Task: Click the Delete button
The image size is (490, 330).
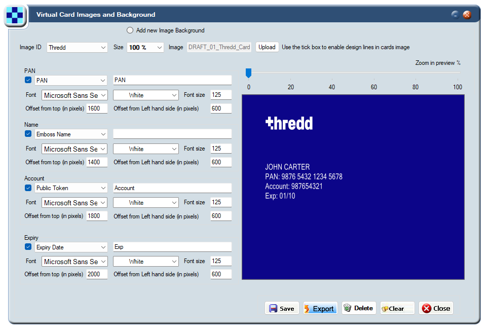Action: coord(359,308)
